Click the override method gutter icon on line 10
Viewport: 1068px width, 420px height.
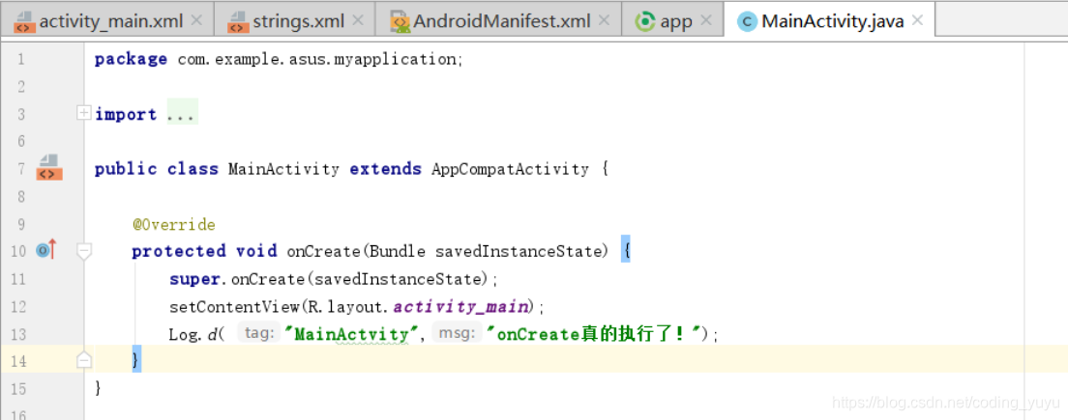[x=46, y=250]
